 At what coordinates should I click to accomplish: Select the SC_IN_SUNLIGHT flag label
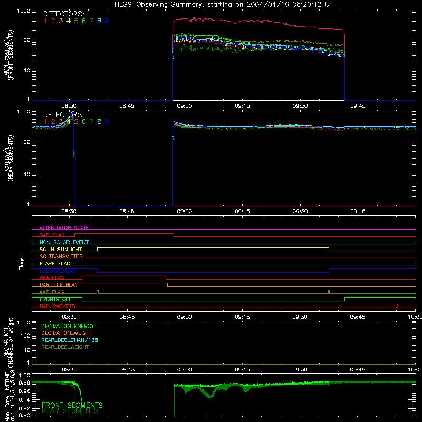pos(61,249)
